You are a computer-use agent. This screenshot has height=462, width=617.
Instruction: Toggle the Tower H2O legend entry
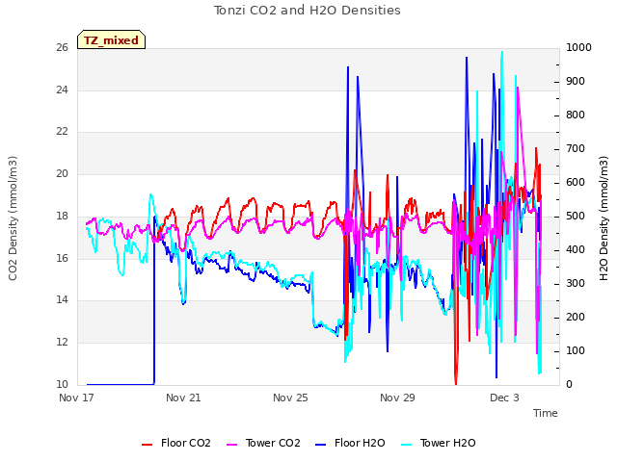tap(439, 443)
